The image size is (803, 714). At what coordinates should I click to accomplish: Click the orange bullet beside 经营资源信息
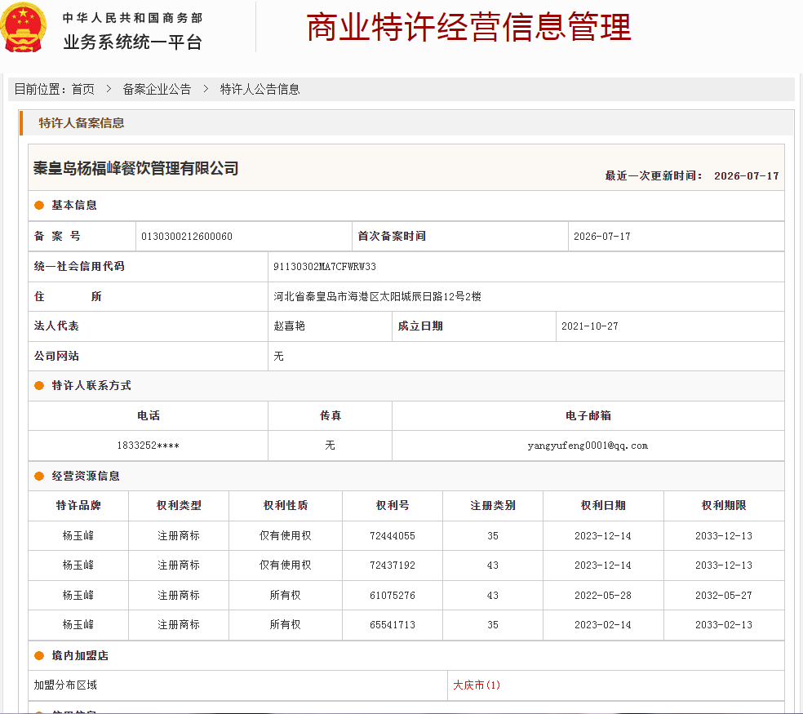click(x=39, y=477)
